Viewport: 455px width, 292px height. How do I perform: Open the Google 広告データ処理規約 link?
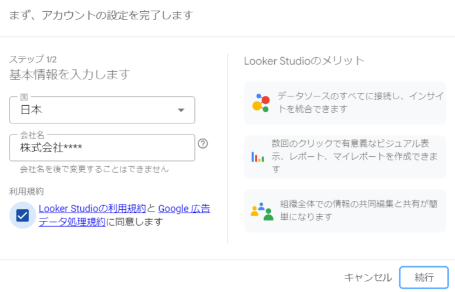point(124,216)
